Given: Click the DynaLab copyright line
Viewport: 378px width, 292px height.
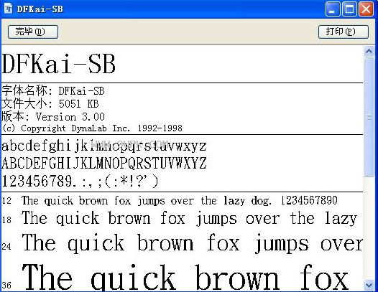Looking at the screenshot, I should point(92,128).
